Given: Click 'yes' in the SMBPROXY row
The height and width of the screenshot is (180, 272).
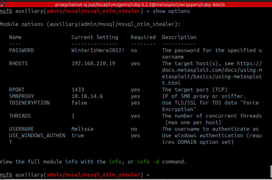Looking at the screenshot, I should 136,96.
